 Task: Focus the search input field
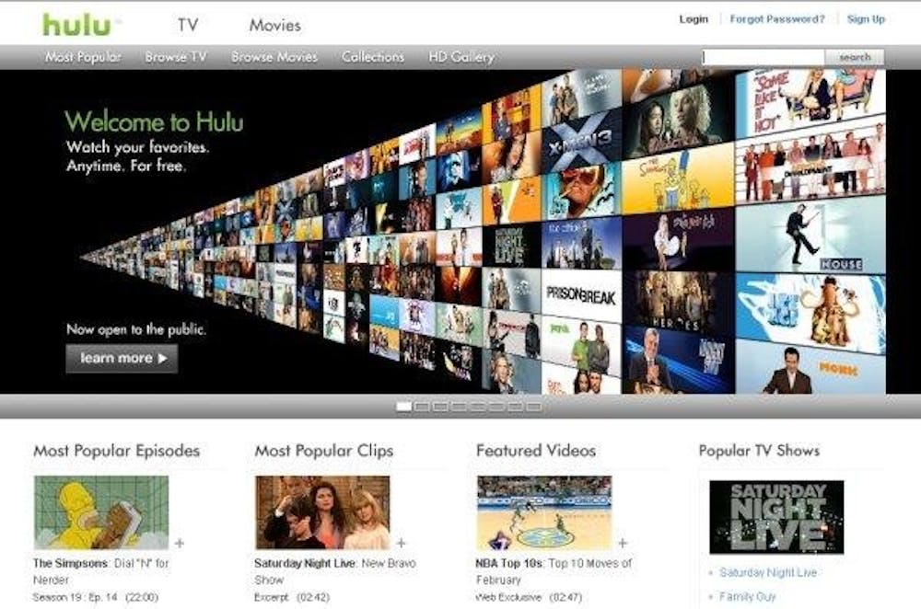click(x=764, y=57)
